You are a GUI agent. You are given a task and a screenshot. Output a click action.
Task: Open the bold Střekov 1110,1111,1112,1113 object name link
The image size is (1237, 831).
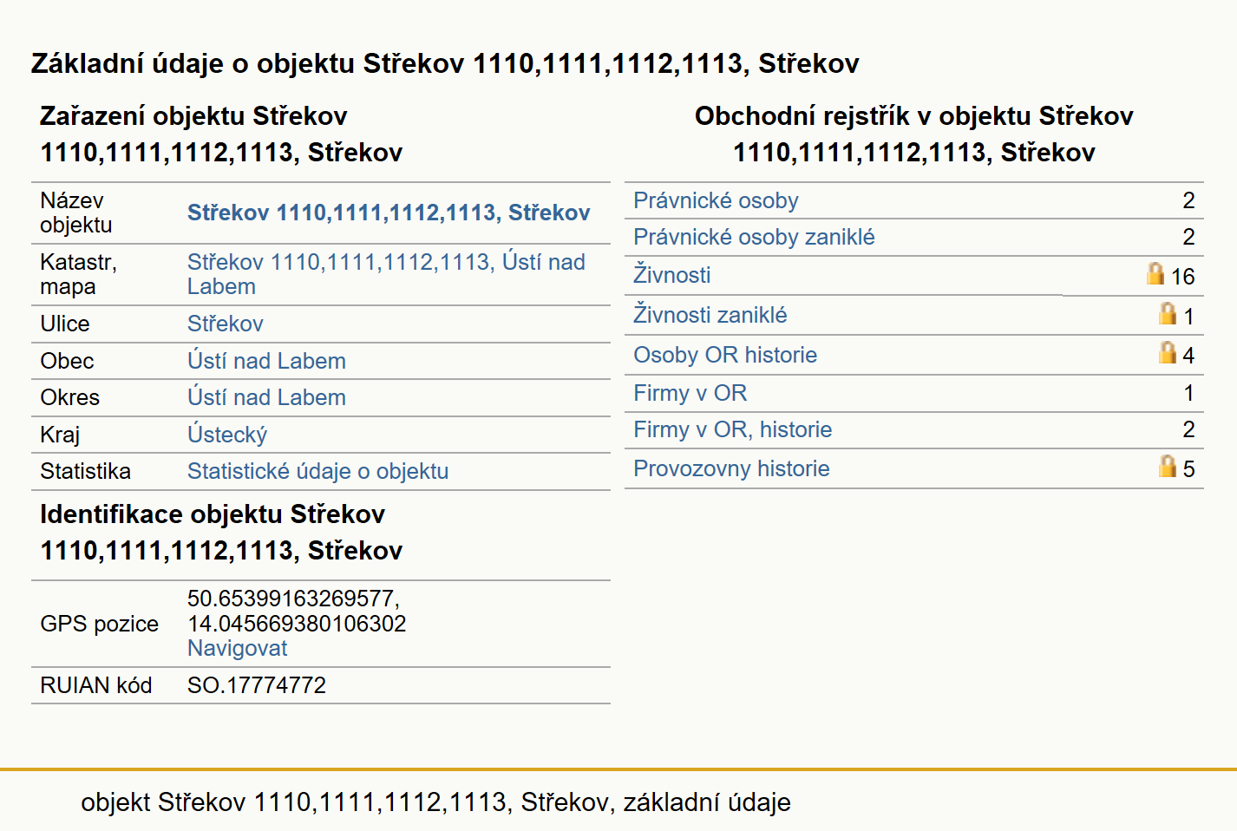tap(389, 213)
